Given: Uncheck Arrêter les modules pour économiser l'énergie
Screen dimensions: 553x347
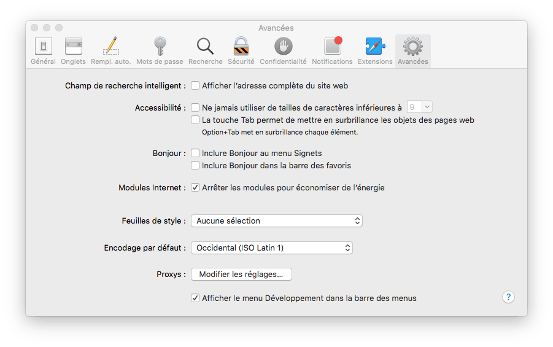Looking at the screenshot, I should 195,187.
